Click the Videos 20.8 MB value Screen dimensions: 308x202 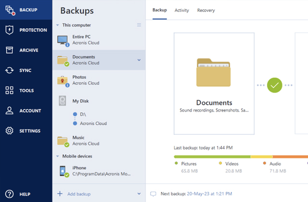233,171
